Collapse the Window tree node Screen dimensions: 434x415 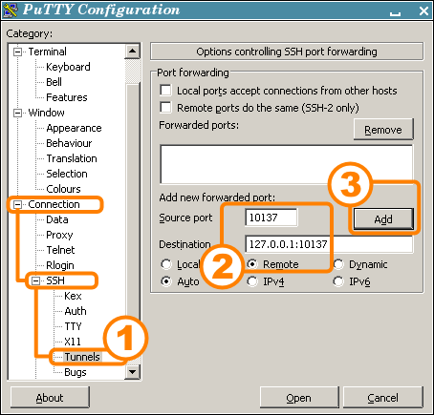click(18, 113)
